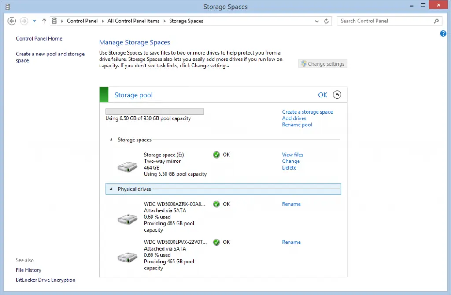
Task: Click Control Panel in the breadcrumb path
Action: tap(82, 21)
